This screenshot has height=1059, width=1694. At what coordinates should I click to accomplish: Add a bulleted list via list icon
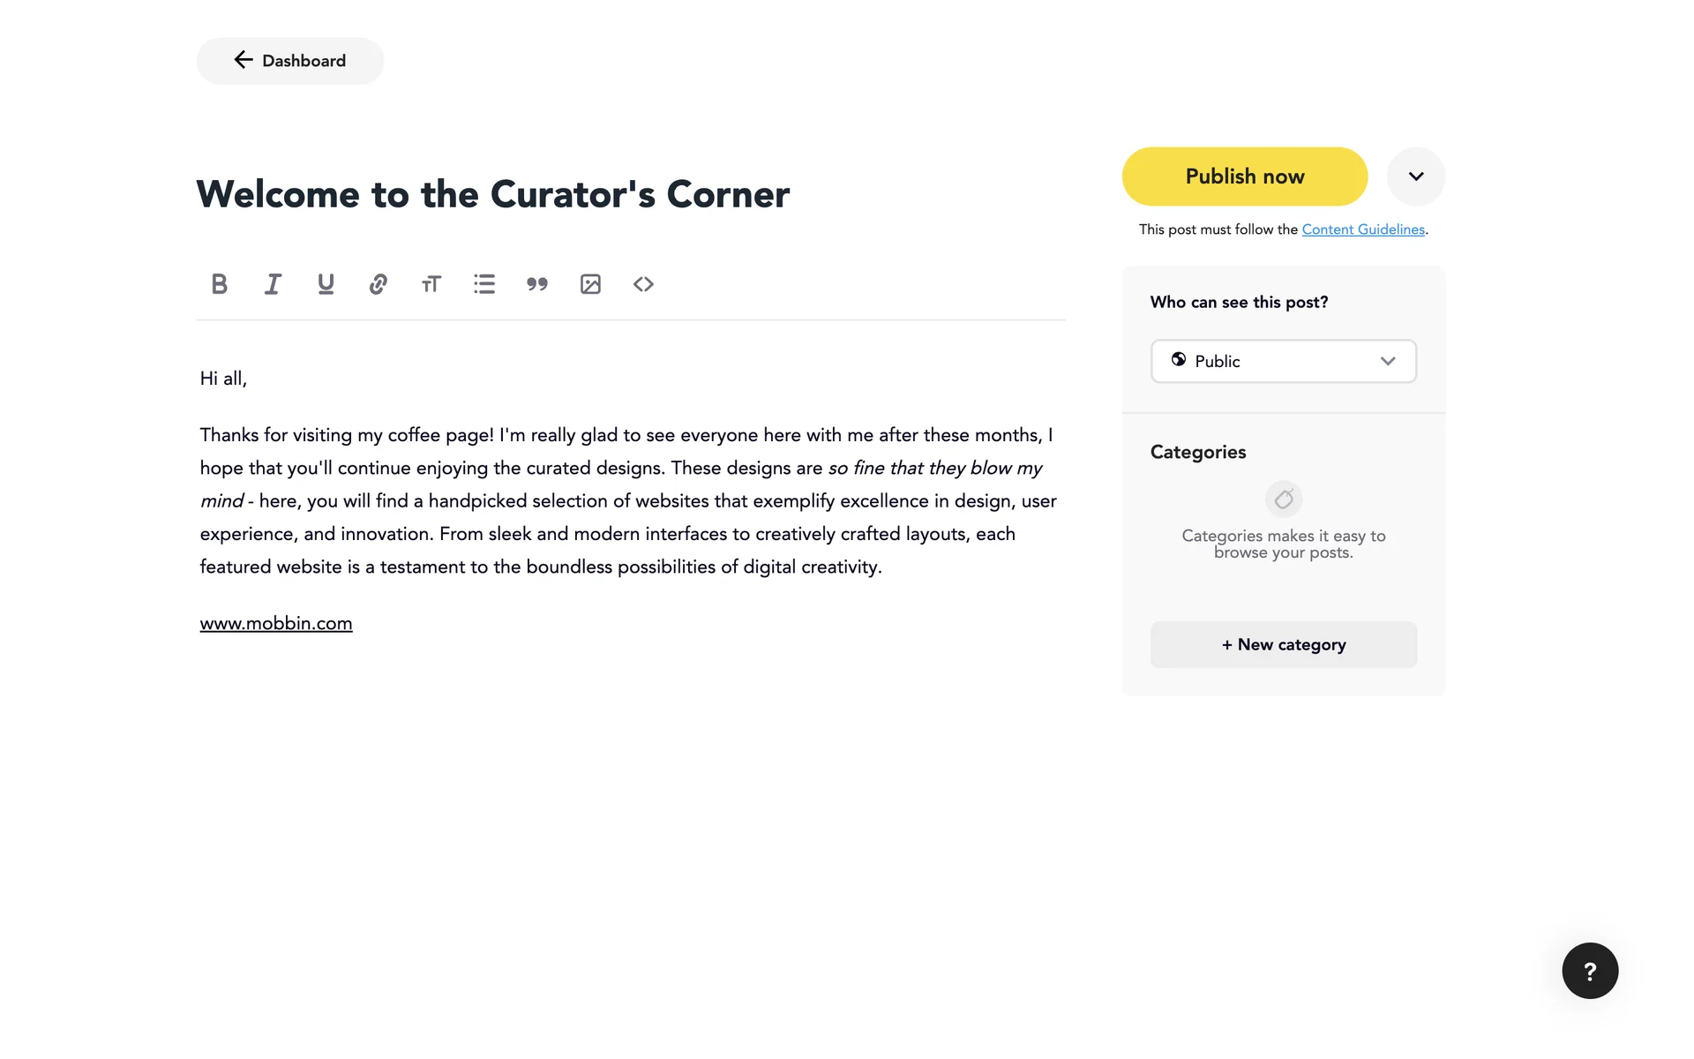(484, 284)
